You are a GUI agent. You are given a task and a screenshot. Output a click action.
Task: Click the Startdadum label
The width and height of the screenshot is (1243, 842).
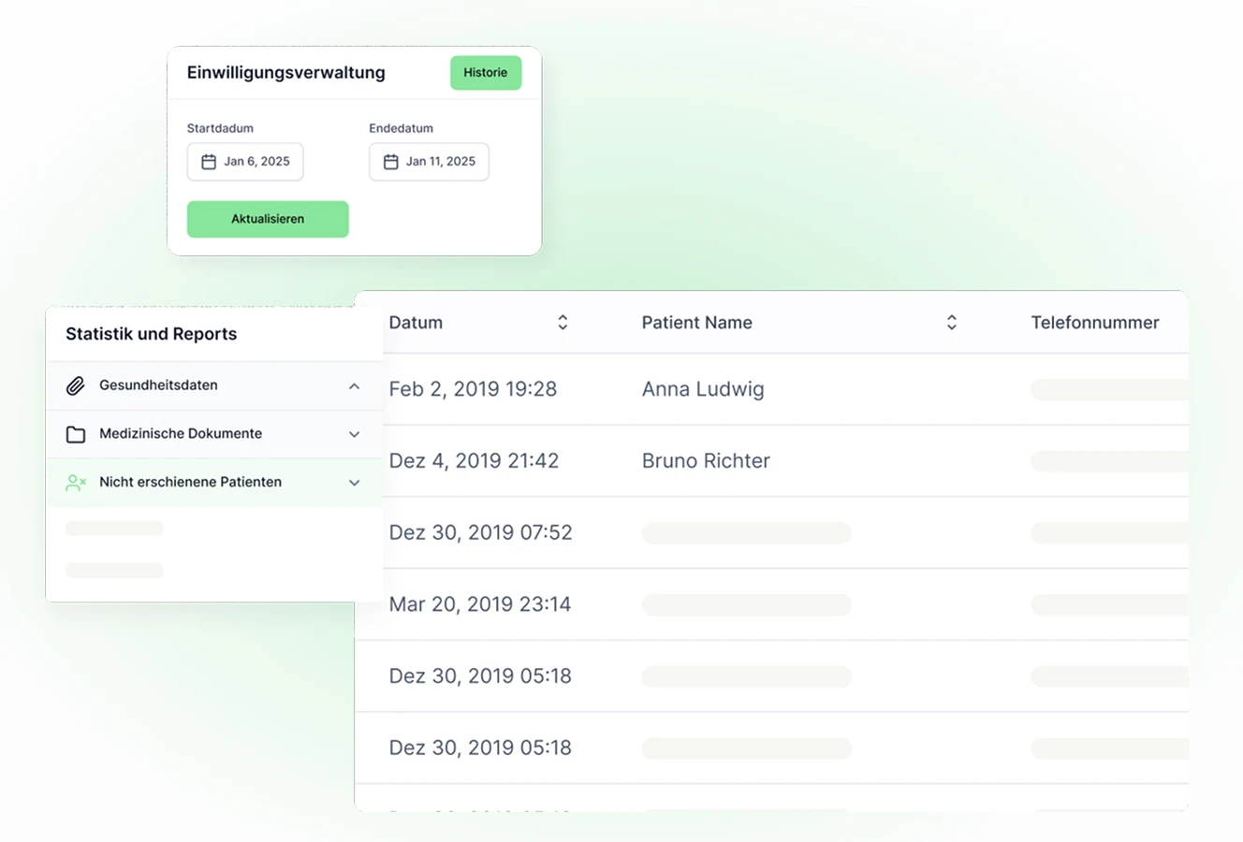[x=220, y=128]
